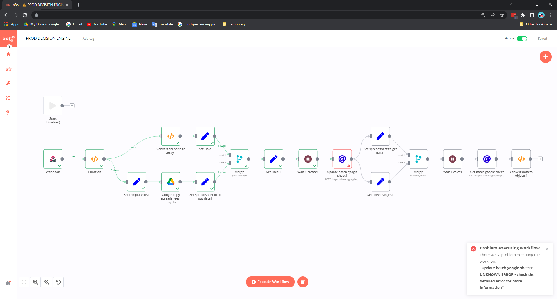The image size is (557, 299).
Task: Click the gift icon in sidebar
Action: (8, 283)
